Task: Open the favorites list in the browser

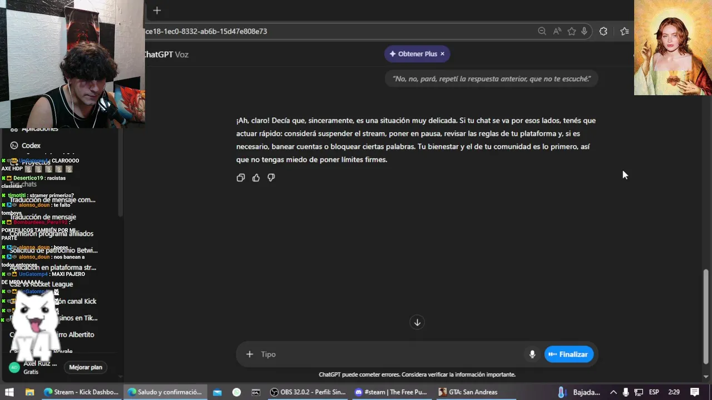Action: [624, 31]
